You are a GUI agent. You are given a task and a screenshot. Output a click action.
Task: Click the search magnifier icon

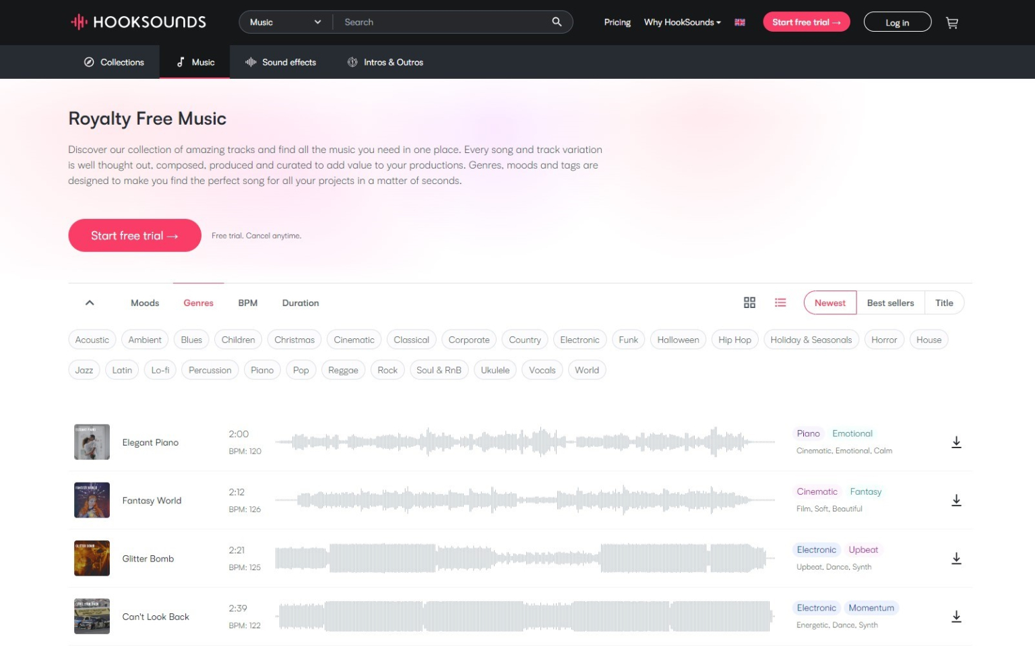tap(556, 22)
